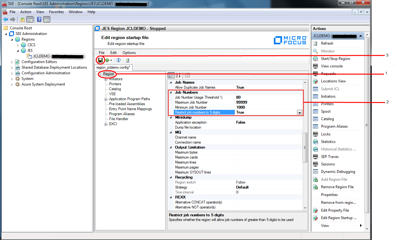This screenshot has height=240, width=403.
Task: Expand the Initiators node in config tree
Action: pyautogui.click(x=106, y=79)
